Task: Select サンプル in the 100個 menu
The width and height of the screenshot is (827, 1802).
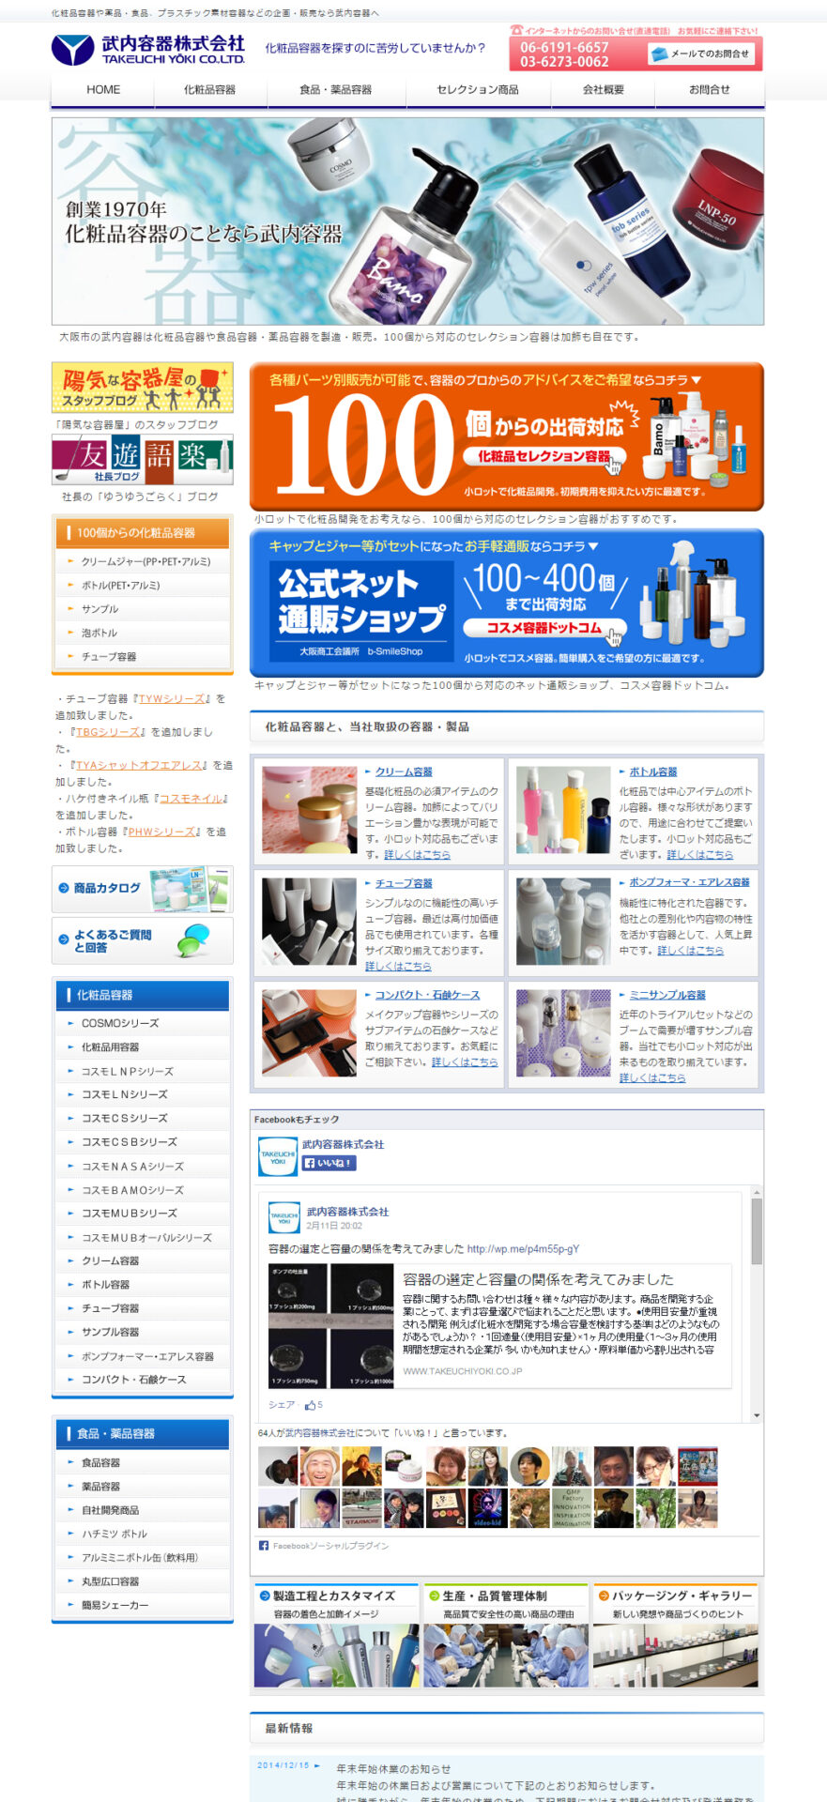Action: tap(143, 609)
